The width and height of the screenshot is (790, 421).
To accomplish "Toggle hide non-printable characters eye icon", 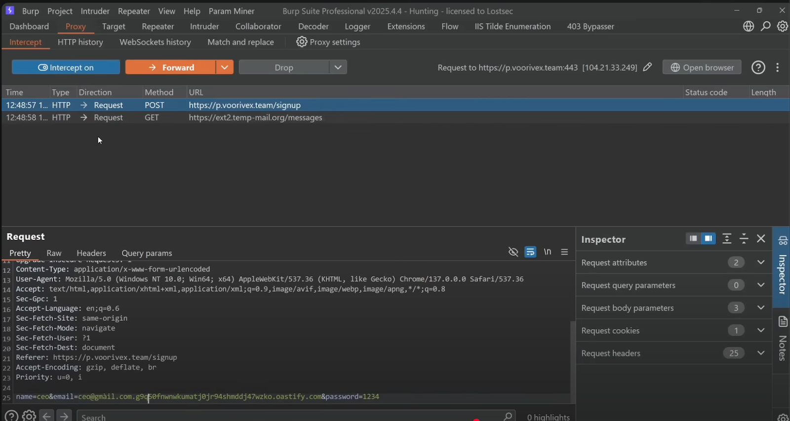I will 513,252.
